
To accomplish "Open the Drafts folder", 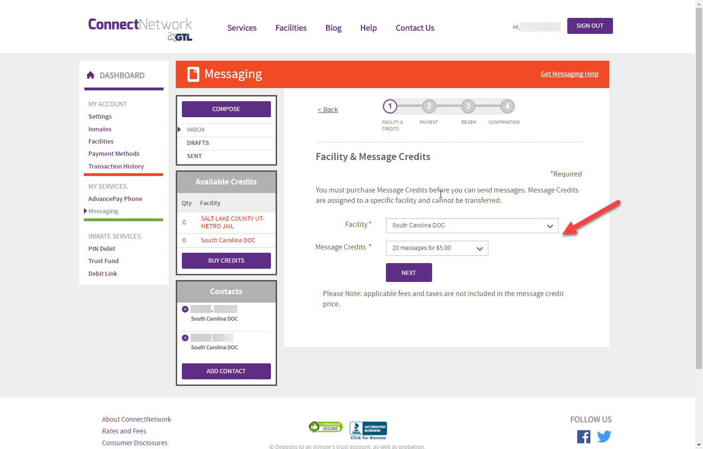I will pos(198,143).
